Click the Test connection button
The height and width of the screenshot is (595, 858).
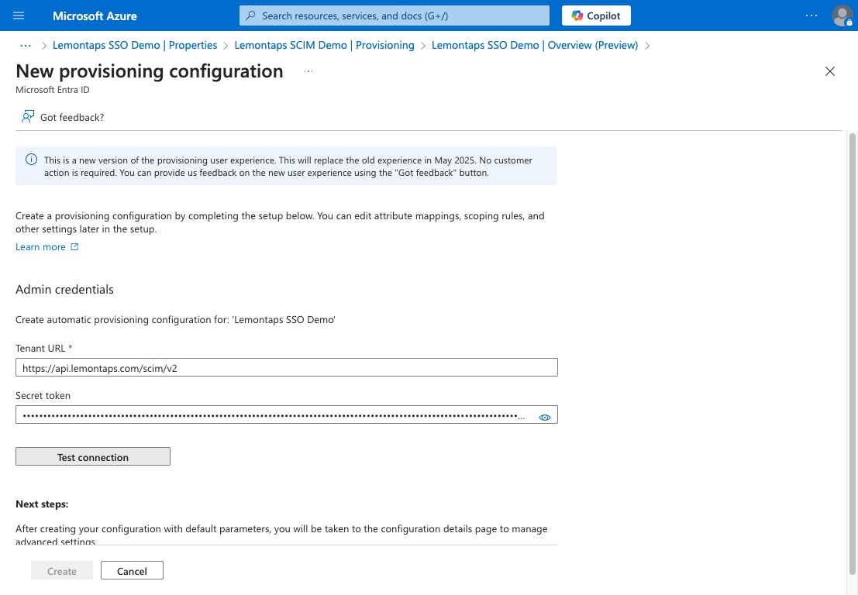pyautogui.click(x=93, y=456)
